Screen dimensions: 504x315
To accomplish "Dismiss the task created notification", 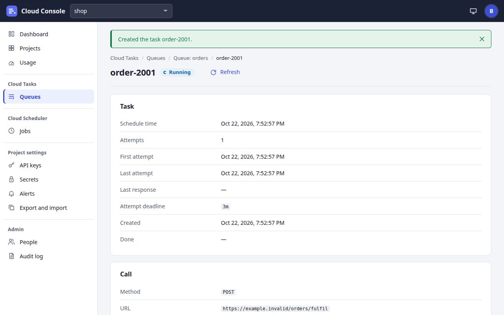I will (x=482, y=39).
